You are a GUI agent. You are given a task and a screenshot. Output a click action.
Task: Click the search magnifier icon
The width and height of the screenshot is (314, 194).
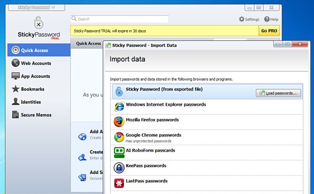pos(74,19)
